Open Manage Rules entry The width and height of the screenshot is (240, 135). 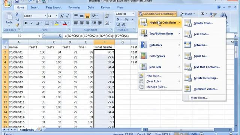(x=160, y=87)
